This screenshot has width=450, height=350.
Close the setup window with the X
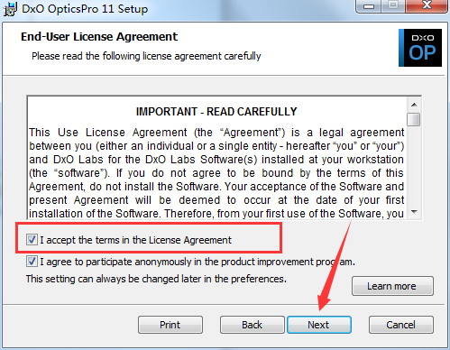tap(427, 6)
